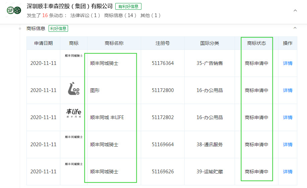Open 详情 for registration 51169664
The height and width of the screenshot is (188, 307).
point(288,145)
